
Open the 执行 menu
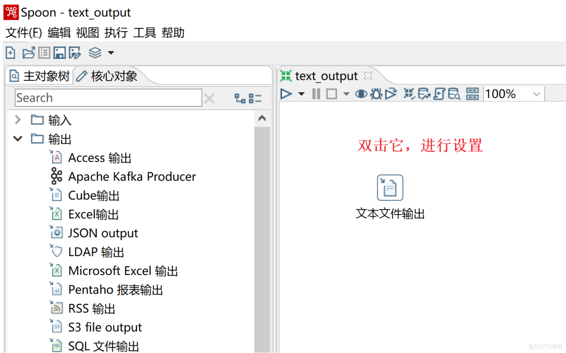116,32
